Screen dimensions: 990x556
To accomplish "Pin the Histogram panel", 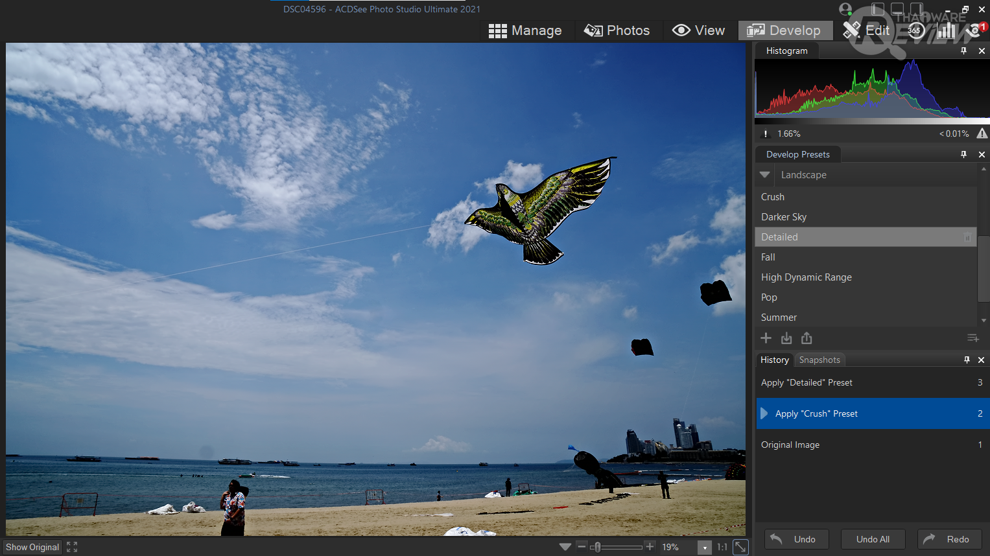I will 963,51.
